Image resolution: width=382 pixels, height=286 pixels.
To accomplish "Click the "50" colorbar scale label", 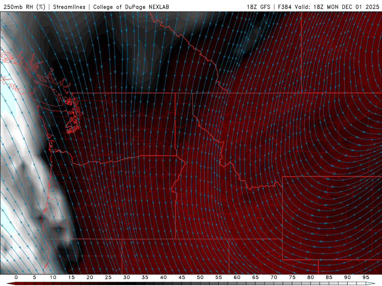I will coord(200,277).
